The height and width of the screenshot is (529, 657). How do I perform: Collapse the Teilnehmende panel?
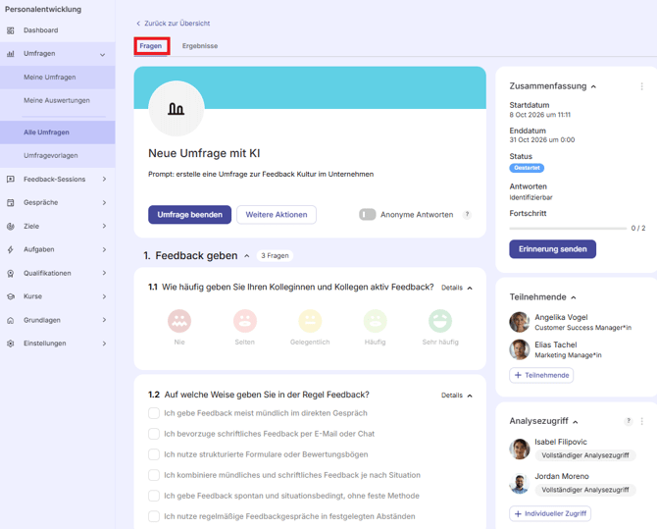574,297
